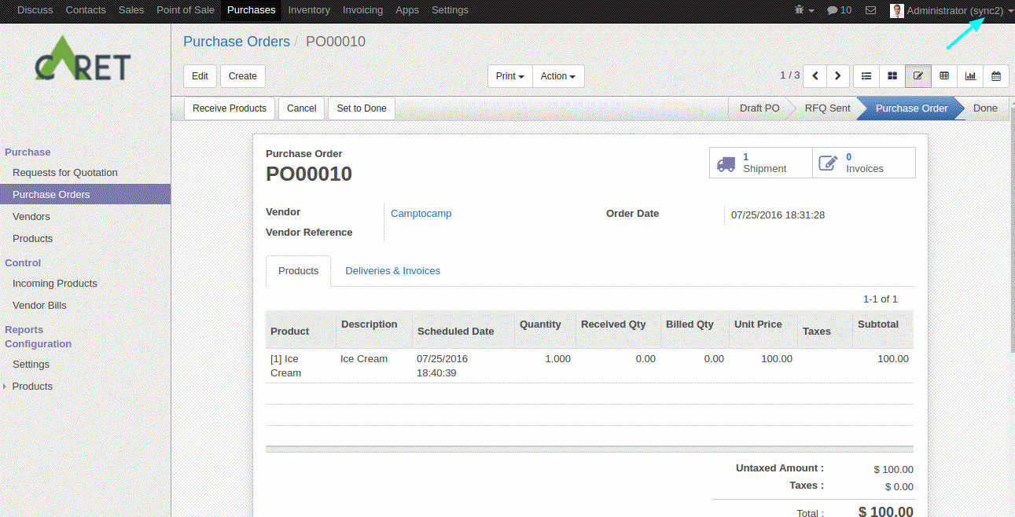Expand the Print dropdown
The image size is (1015, 517).
point(510,76)
